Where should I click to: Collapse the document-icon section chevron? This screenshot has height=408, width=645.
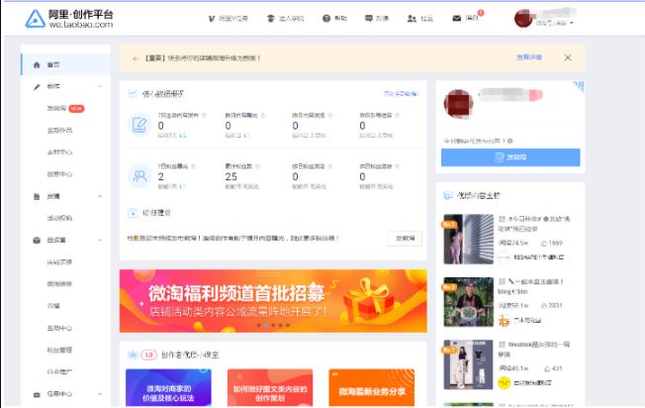pyautogui.click(x=100, y=196)
